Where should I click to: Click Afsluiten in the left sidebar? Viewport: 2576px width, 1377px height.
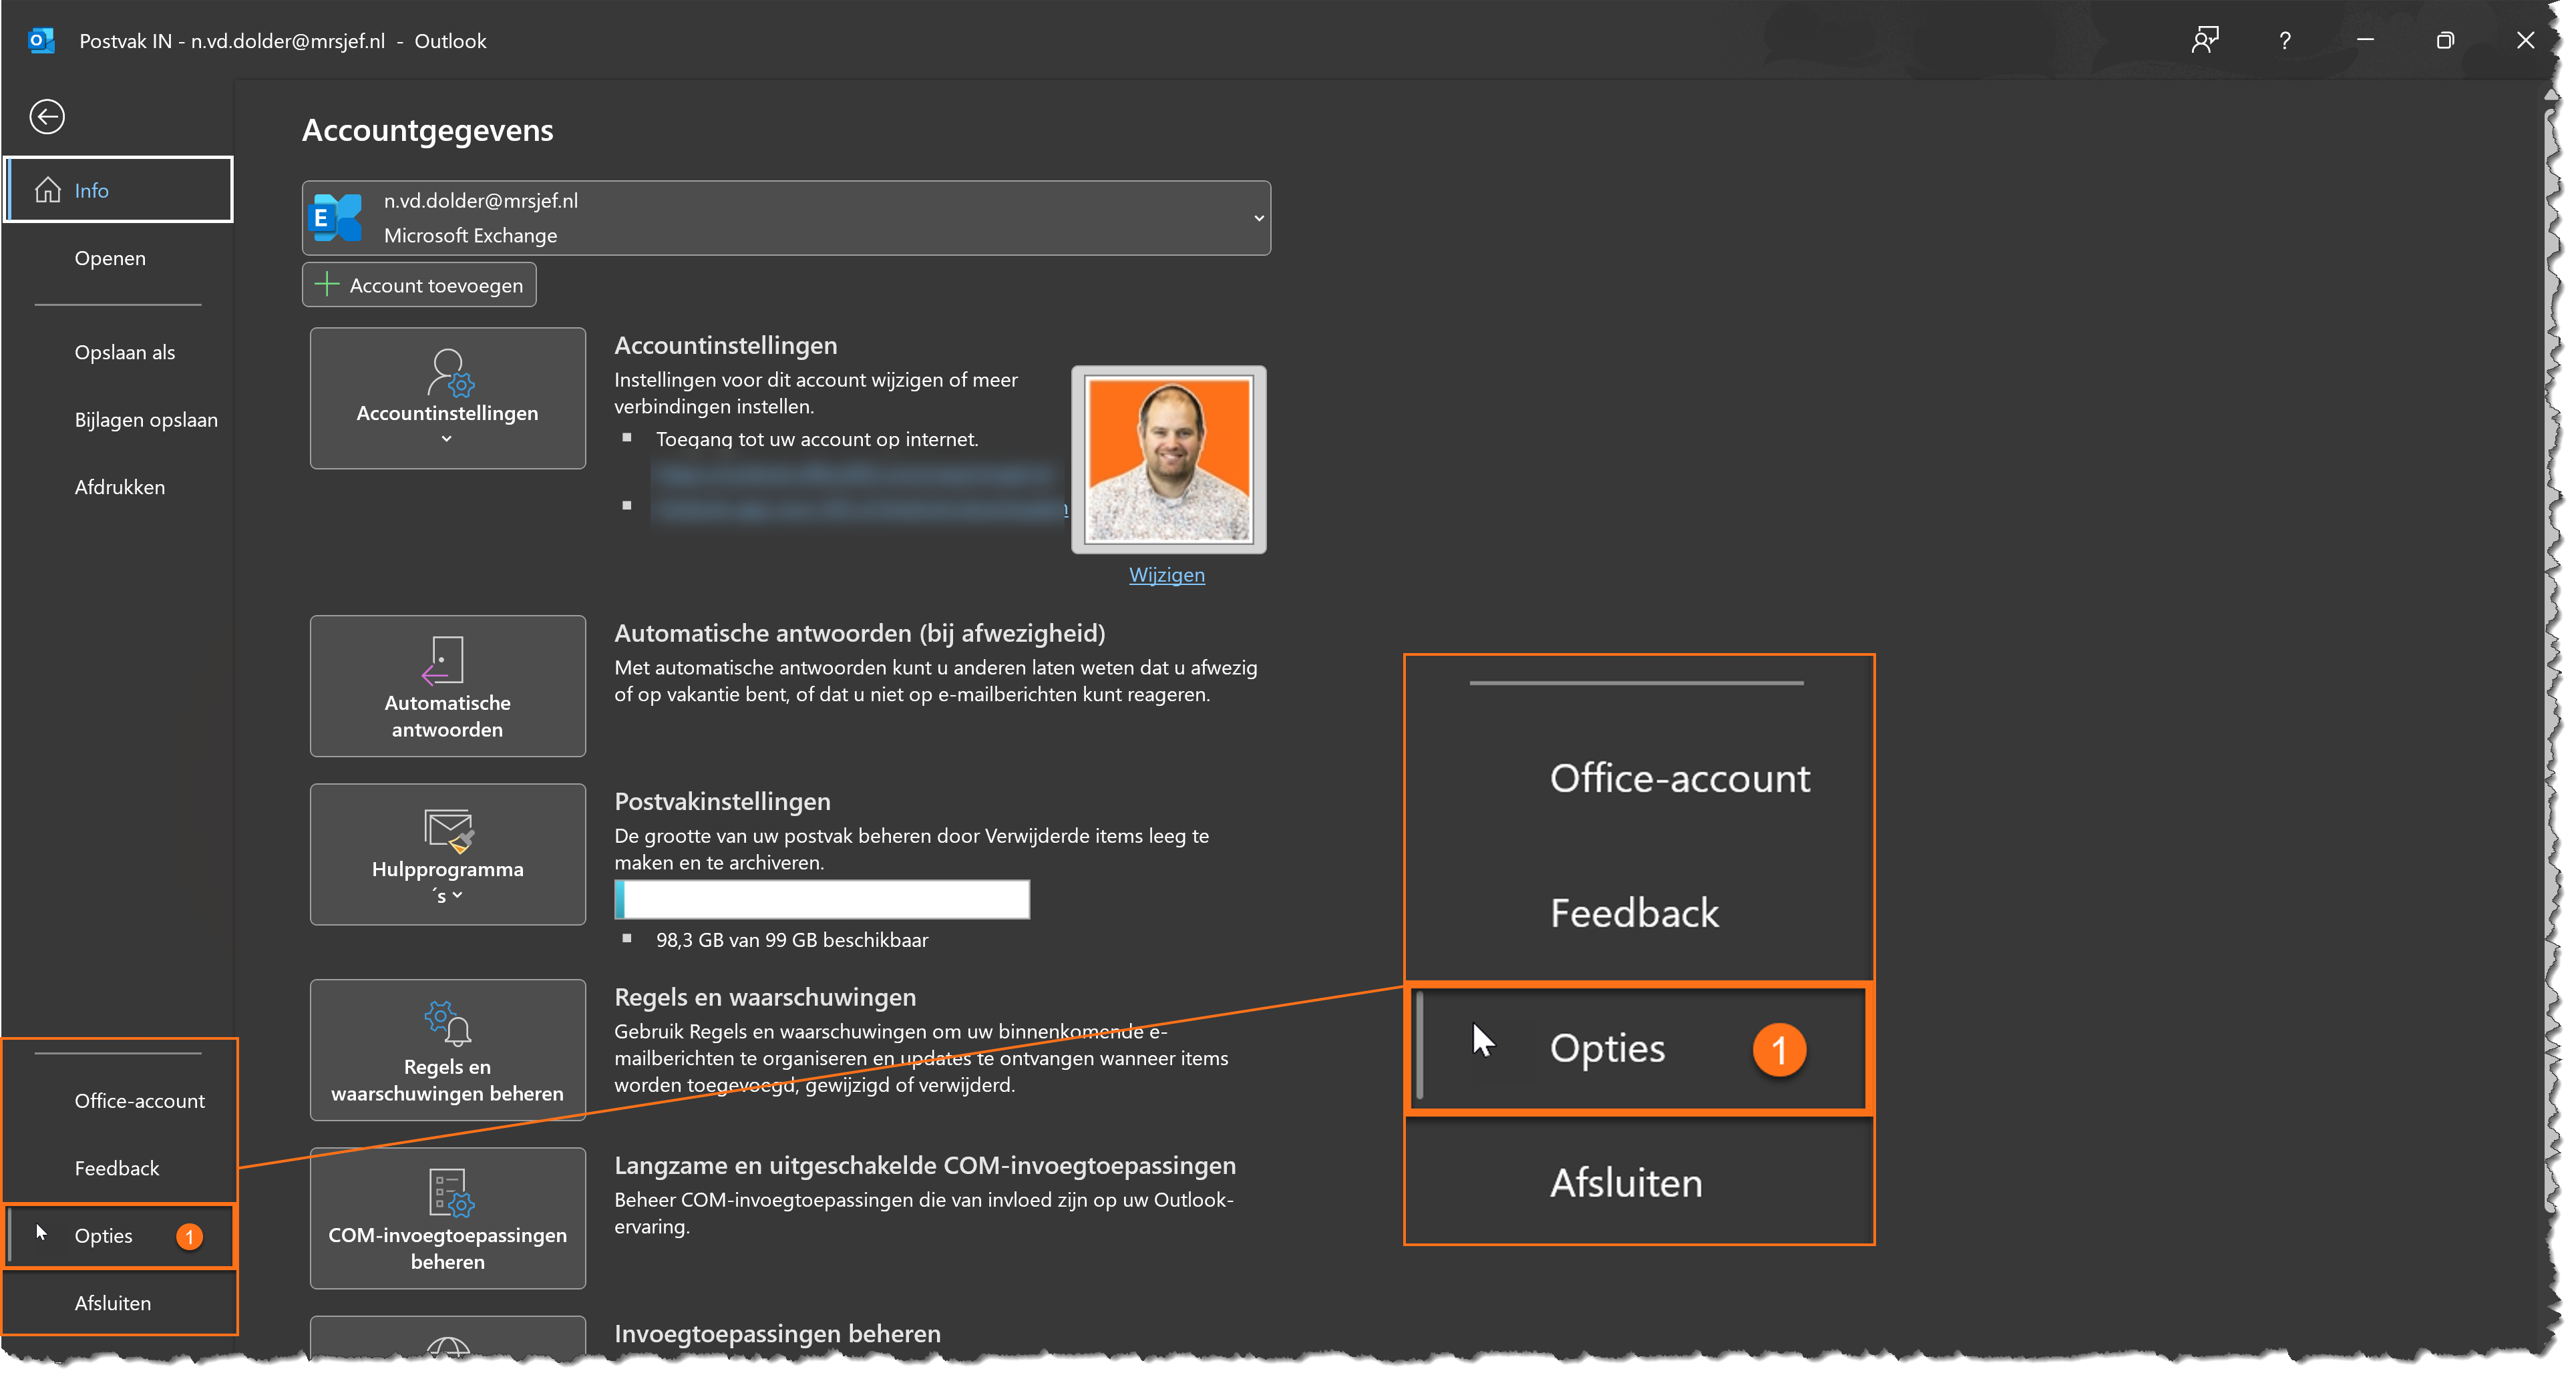coord(112,1303)
